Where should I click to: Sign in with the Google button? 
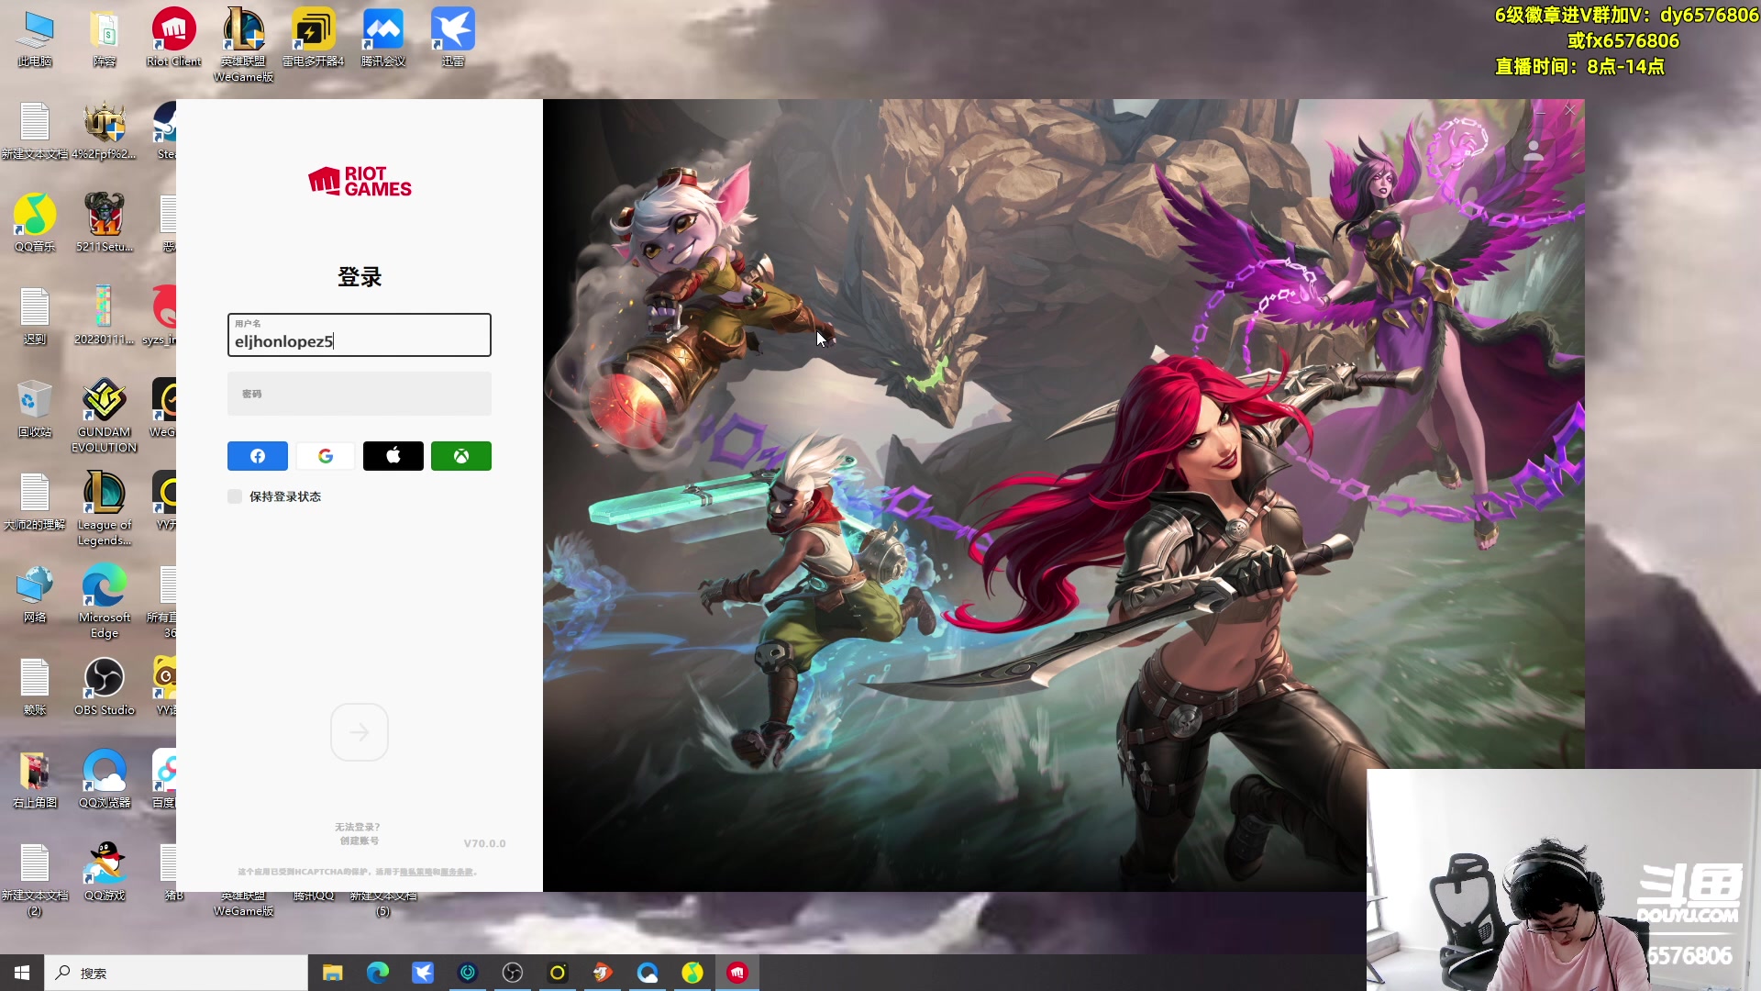[x=326, y=456]
